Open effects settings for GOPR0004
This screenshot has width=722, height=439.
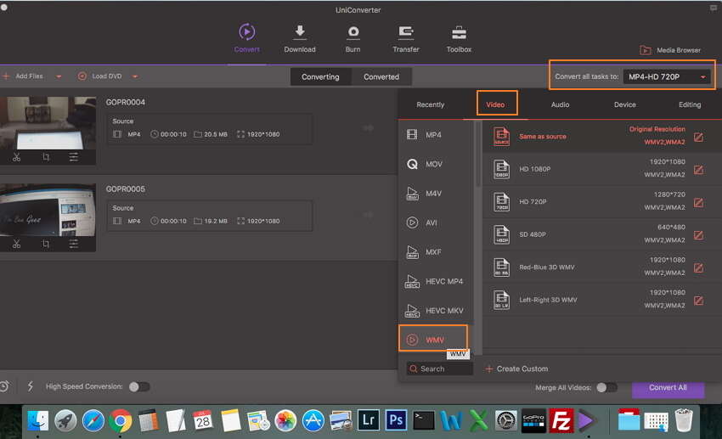coord(74,157)
